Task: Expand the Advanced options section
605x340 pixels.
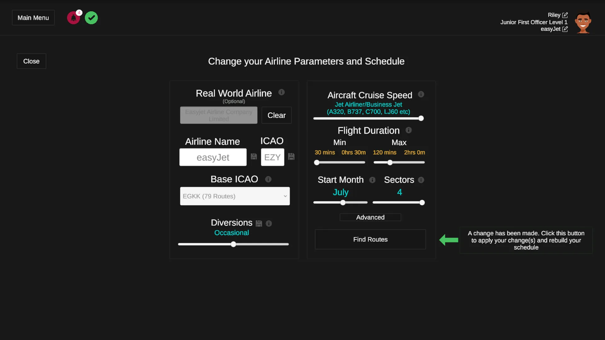Action: (x=370, y=217)
